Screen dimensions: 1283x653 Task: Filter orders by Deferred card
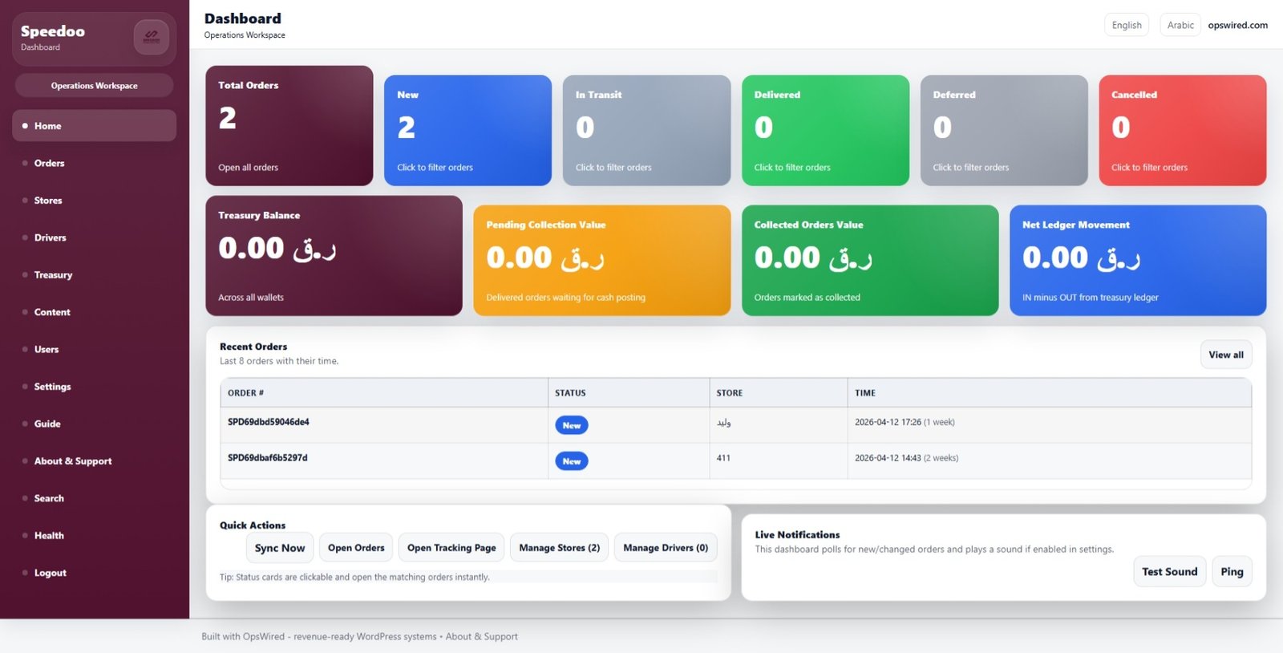pyautogui.click(x=1004, y=131)
